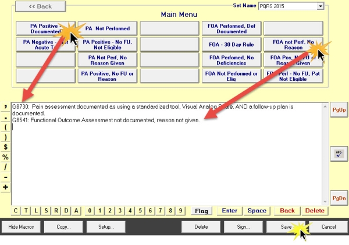Viewport: 349px width, 245px height.
Task: Click the percent symbol key
Action: click(5, 157)
